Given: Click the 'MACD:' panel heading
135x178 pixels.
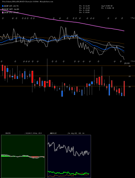Looking at the screenshot, I should pyautogui.click(x=8, y=133).
